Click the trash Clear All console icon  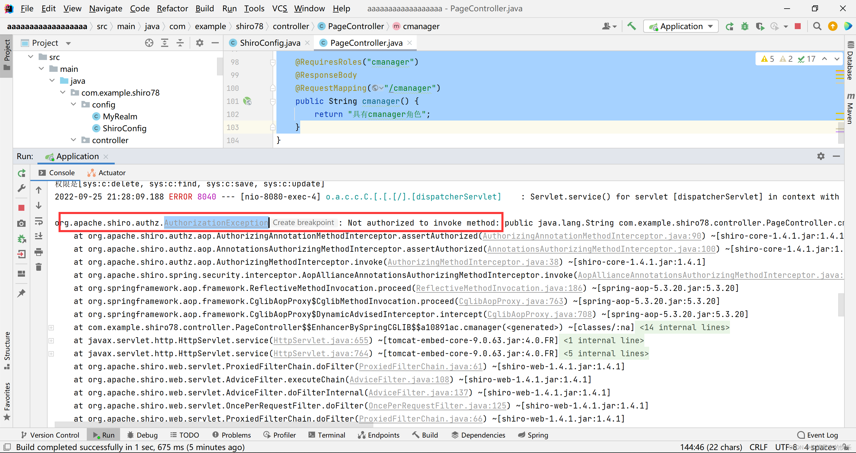click(x=39, y=267)
